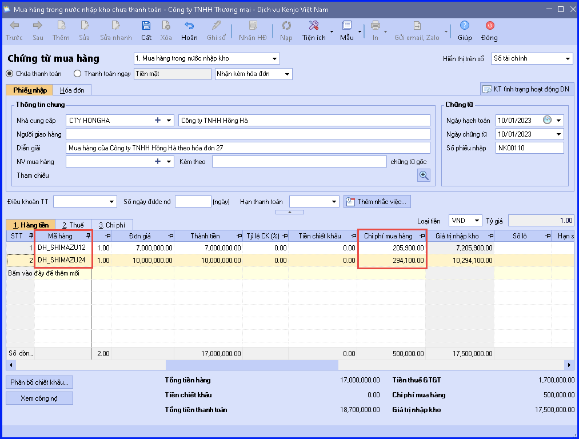
Task: Click the grid's right scroll arrow
Action: [569, 365]
